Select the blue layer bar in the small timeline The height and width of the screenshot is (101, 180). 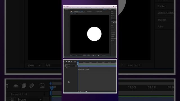[x=97, y=66]
